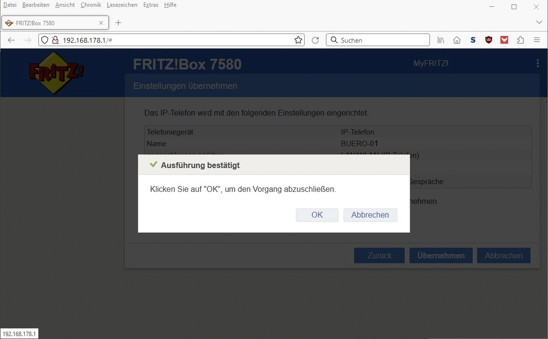548x339 pixels.
Task: Click the blue S extension icon
Action: coord(473,40)
